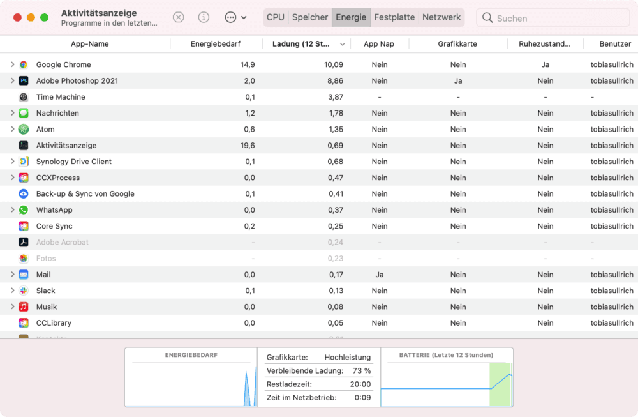The image size is (638, 417).
Task: Select the Google Chrome row name
Action: [x=63, y=64]
